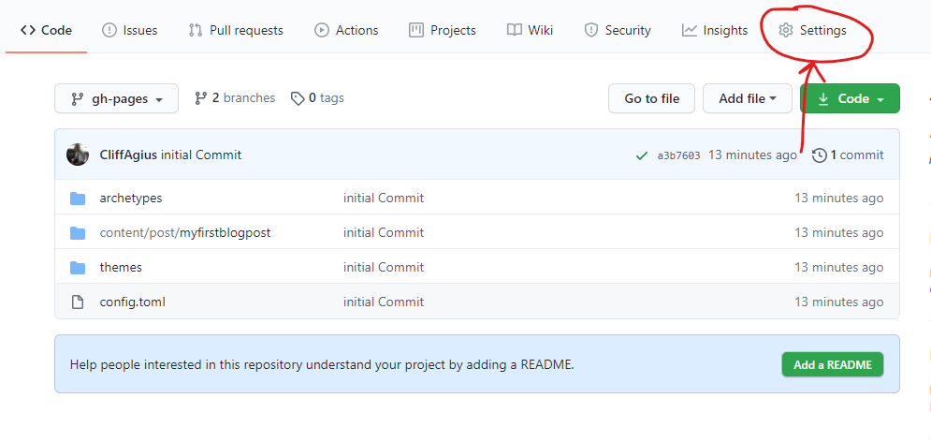The image size is (931, 442).
Task: Open the Security tab
Action: click(x=618, y=30)
